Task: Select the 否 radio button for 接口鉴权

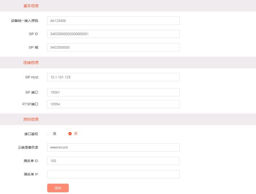Action: click(x=70, y=133)
